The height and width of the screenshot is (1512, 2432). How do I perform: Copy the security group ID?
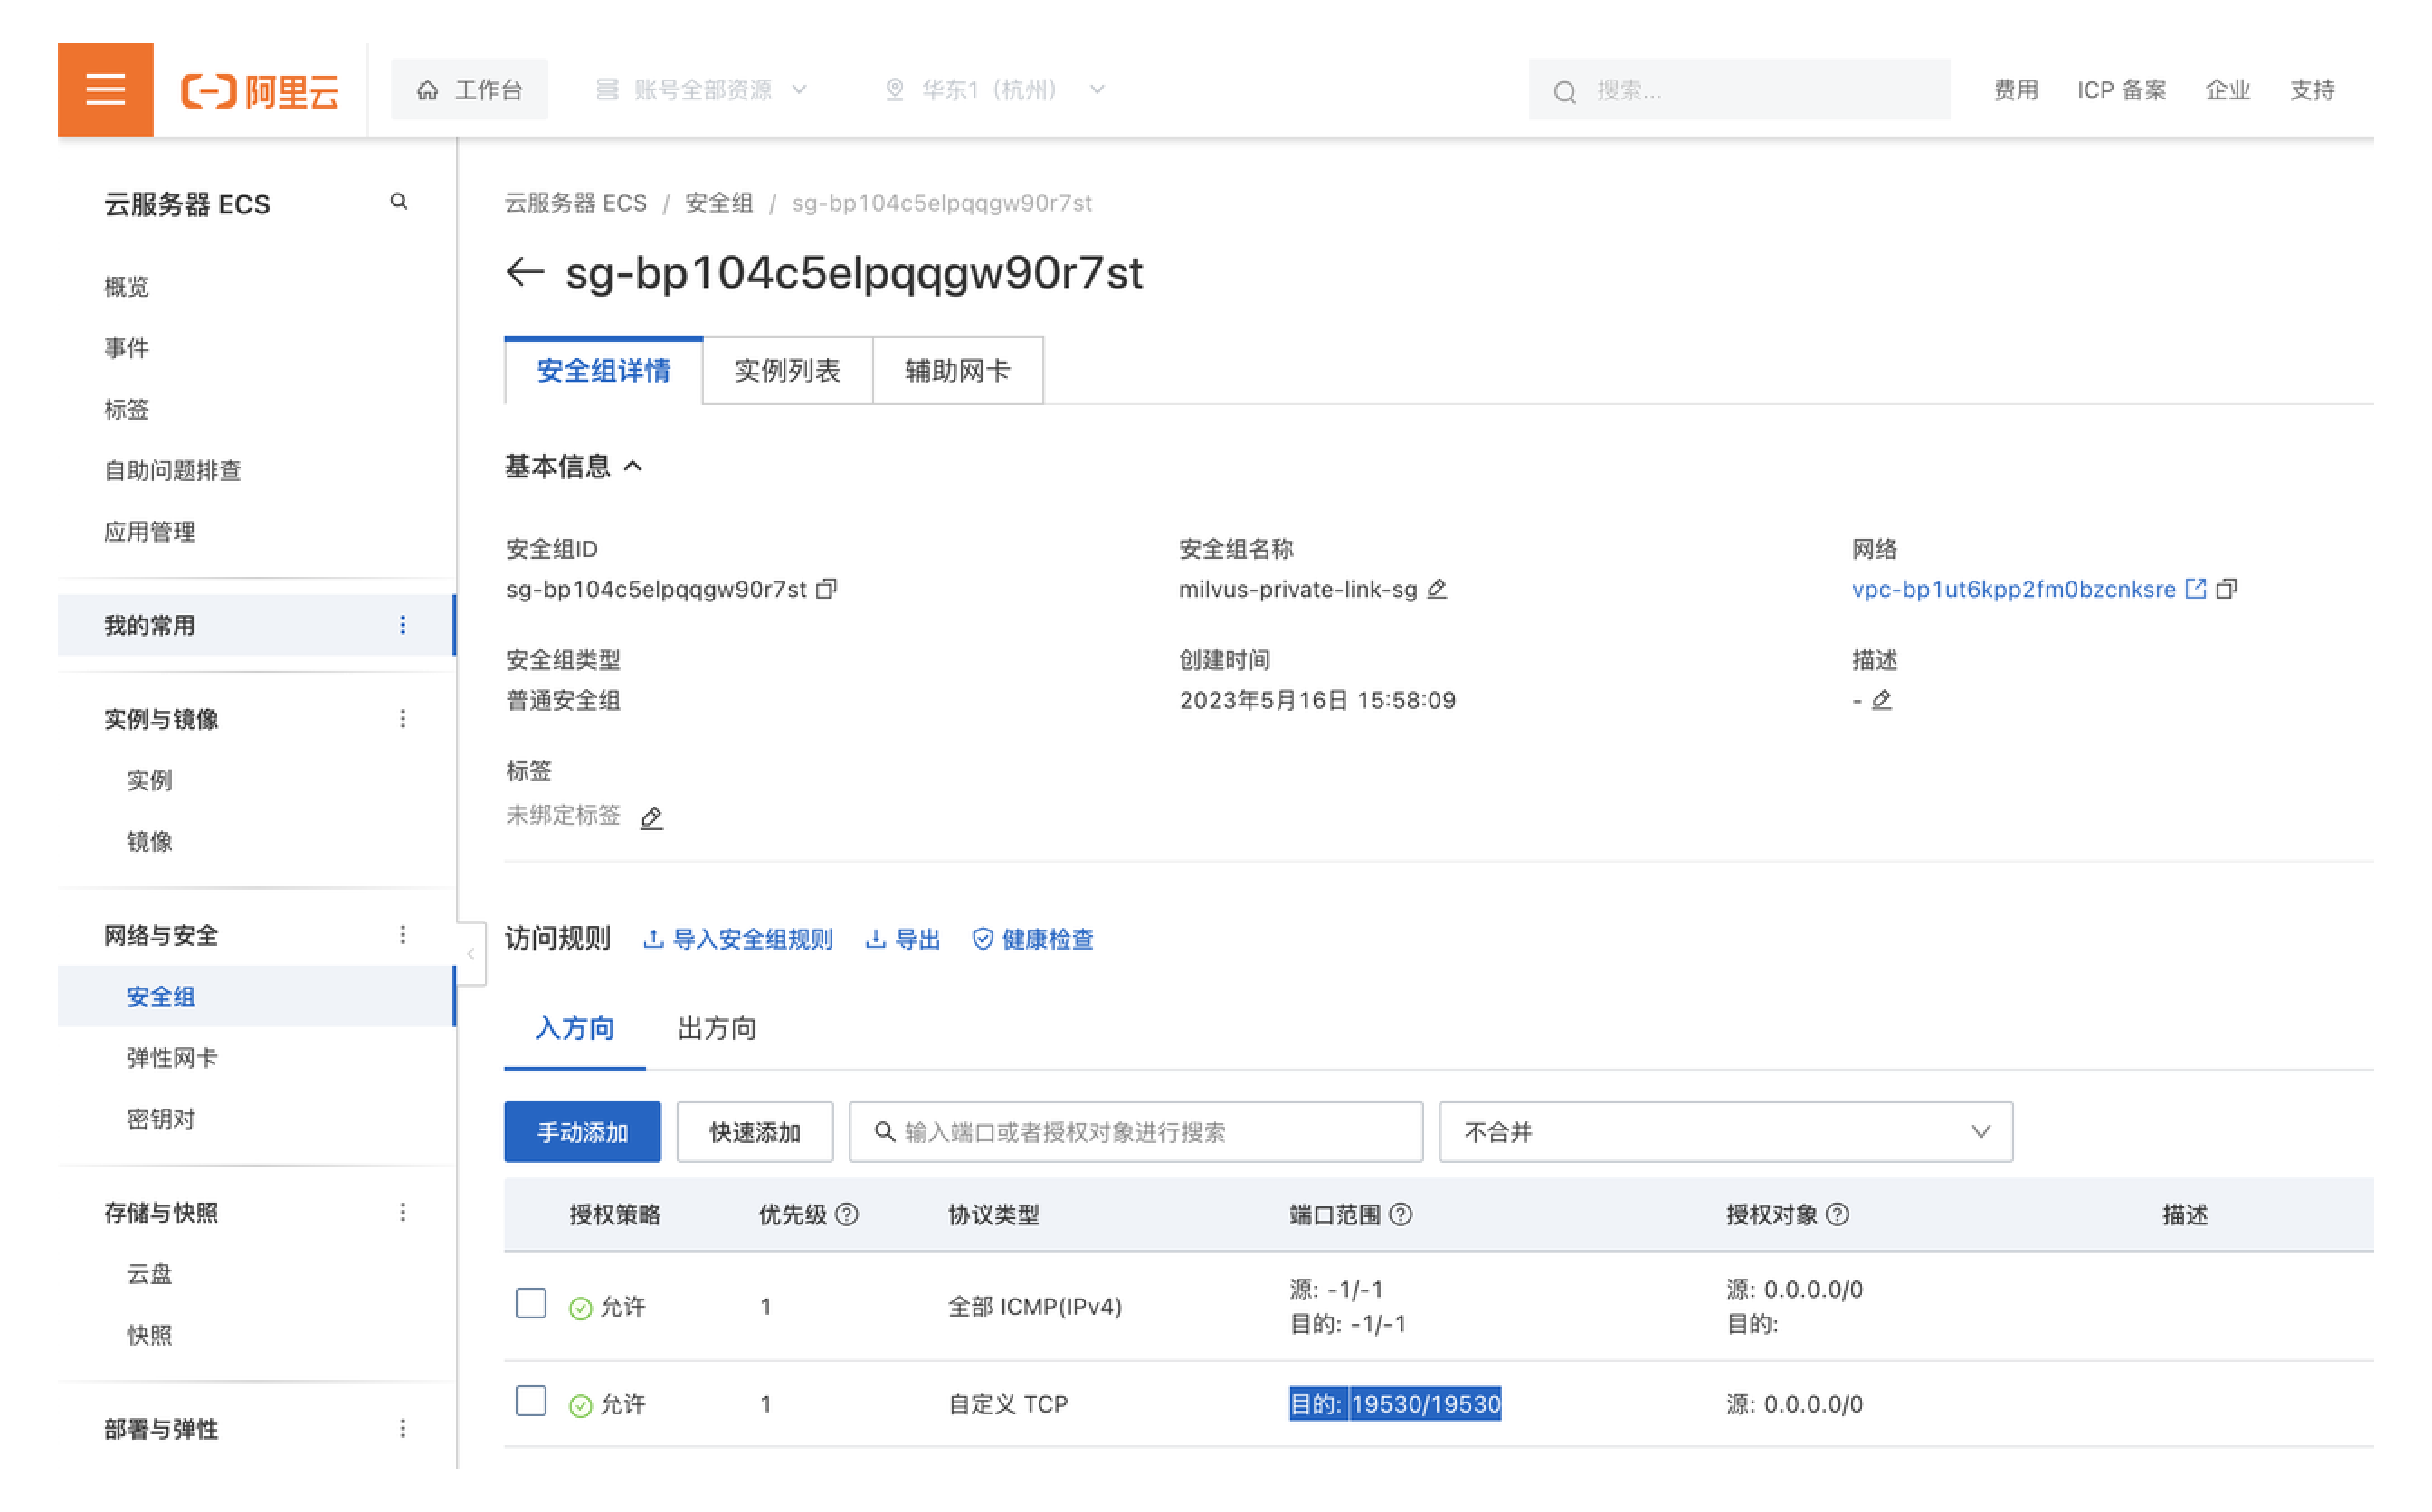tap(828, 589)
